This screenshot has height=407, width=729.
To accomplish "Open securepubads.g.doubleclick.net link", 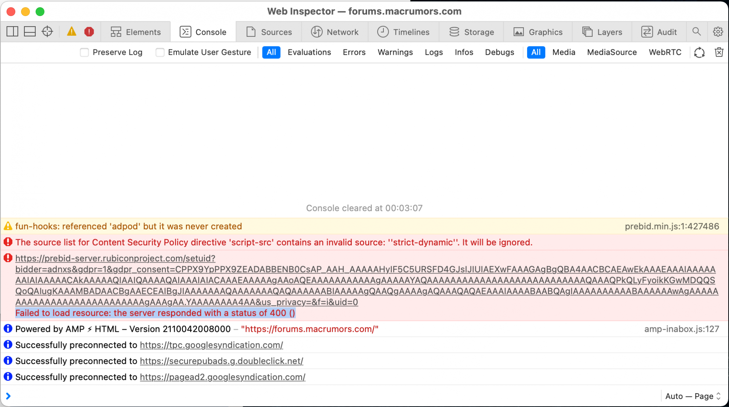I will point(221,361).
